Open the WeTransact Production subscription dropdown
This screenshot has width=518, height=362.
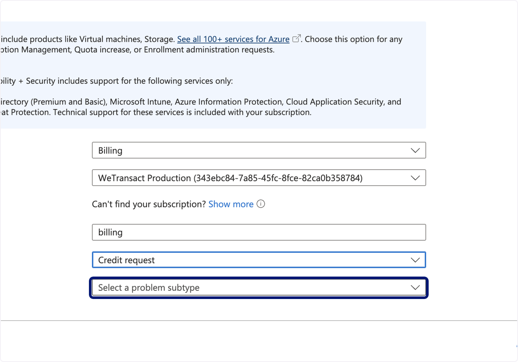(259, 178)
